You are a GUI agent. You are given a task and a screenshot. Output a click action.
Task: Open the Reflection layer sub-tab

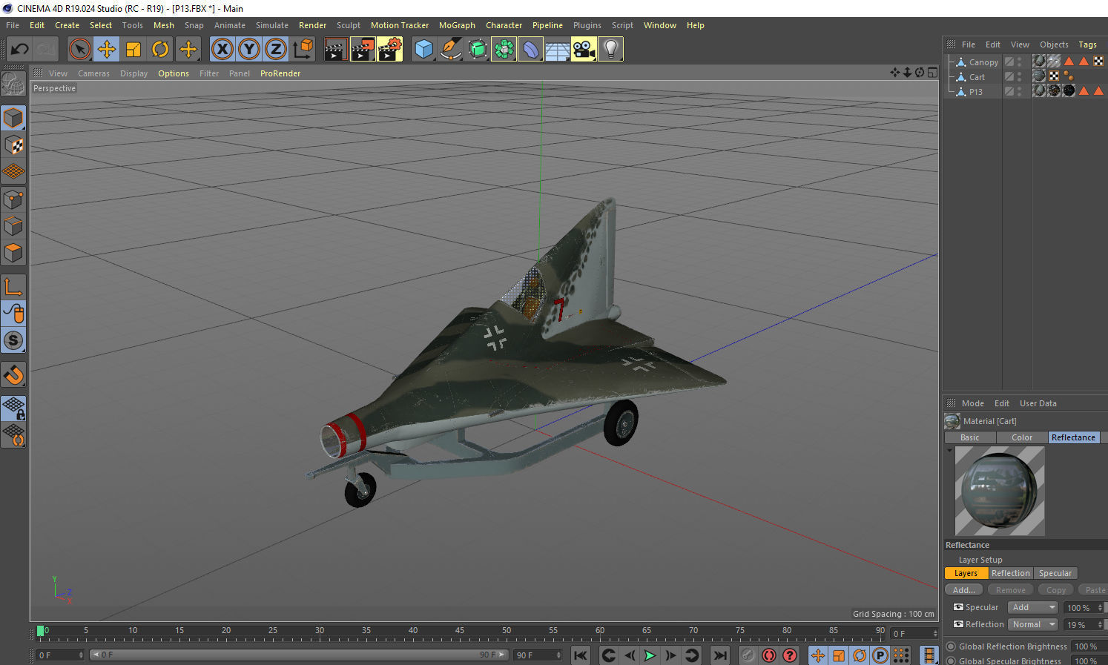pos(1011,573)
